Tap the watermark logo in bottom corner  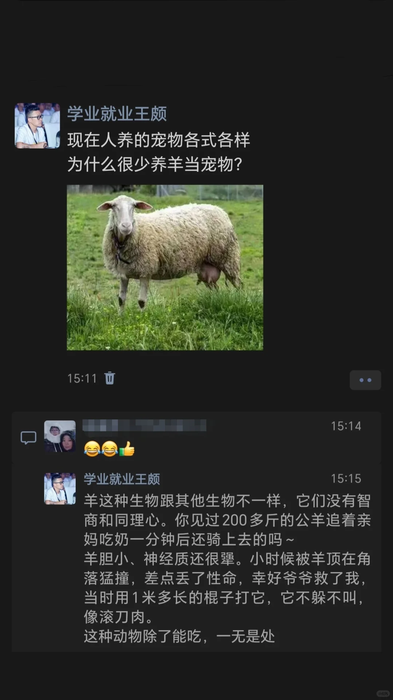point(382,693)
